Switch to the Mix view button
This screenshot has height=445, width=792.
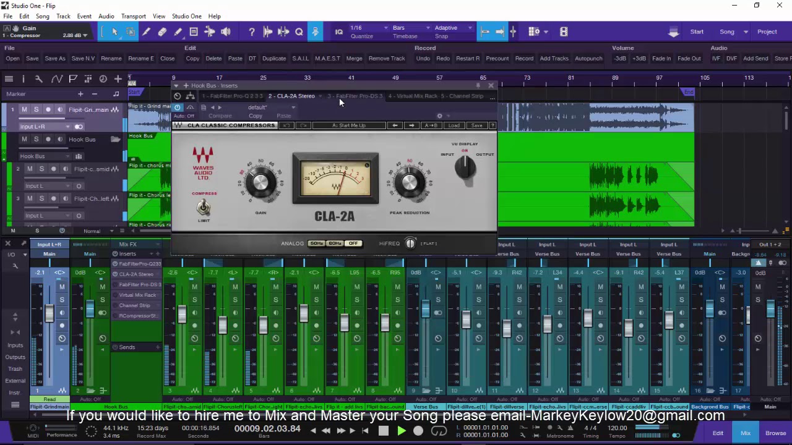(x=746, y=433)
